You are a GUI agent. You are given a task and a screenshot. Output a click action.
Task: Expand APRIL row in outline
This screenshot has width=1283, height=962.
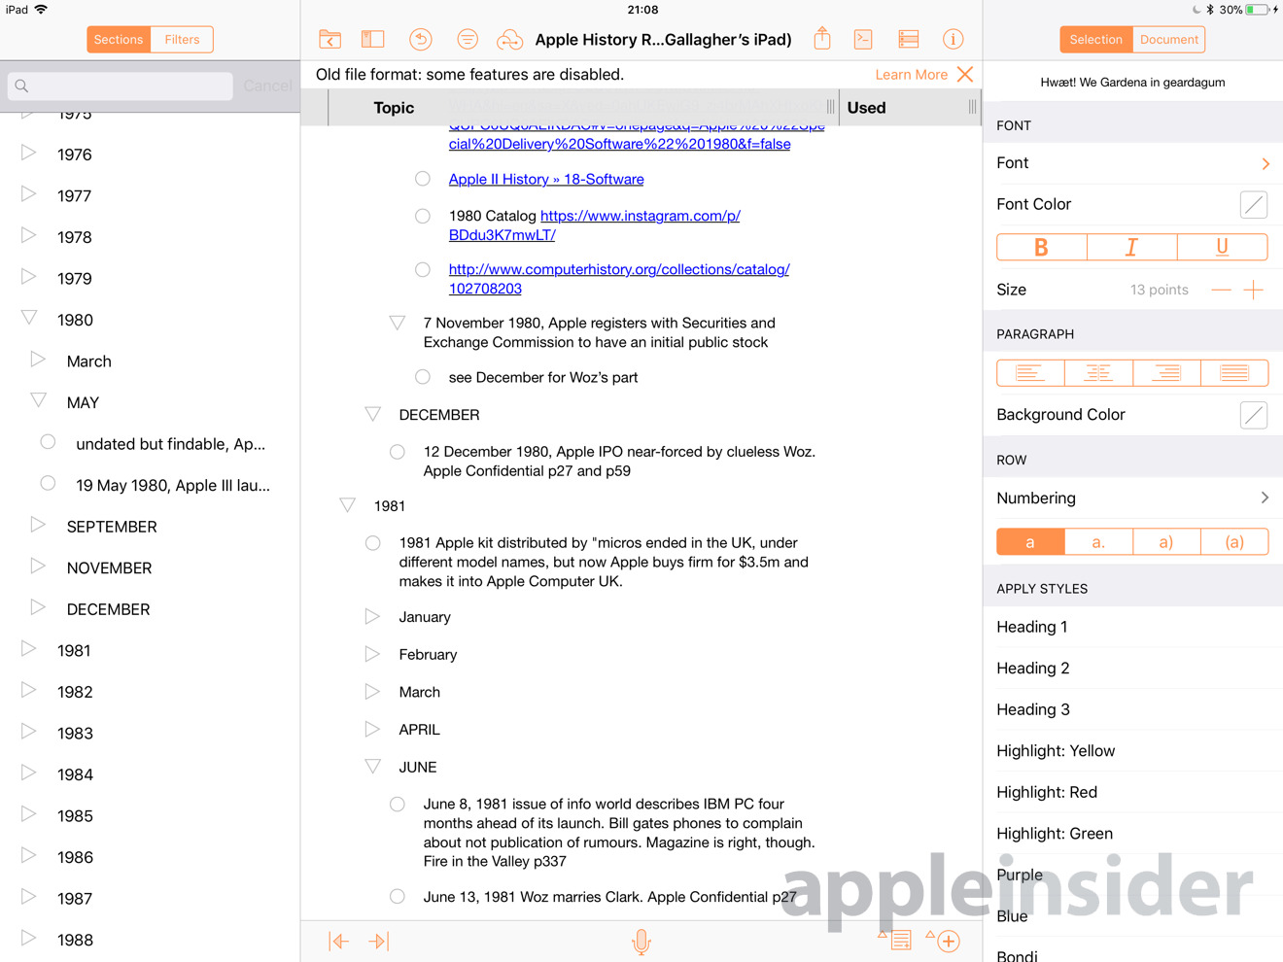pos(372,729)
